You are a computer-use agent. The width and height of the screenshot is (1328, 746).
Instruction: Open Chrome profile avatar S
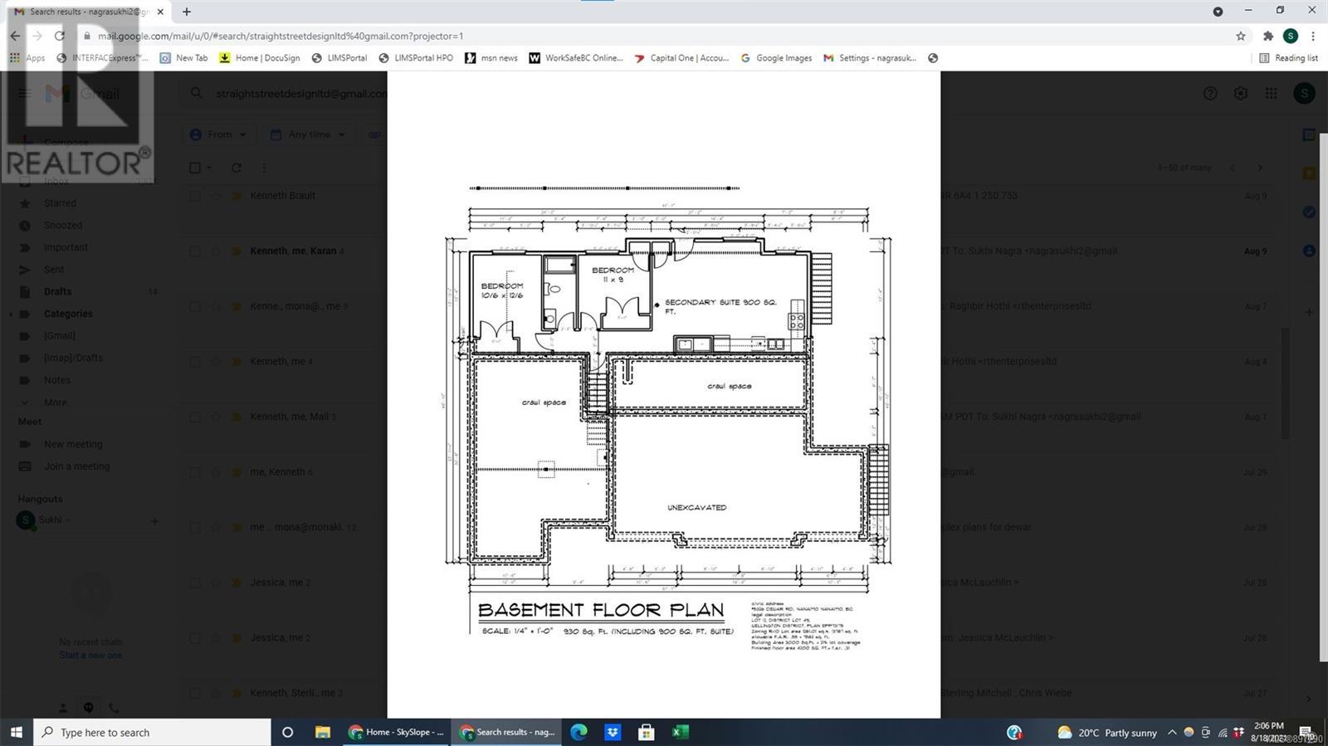coord(1290,36)
